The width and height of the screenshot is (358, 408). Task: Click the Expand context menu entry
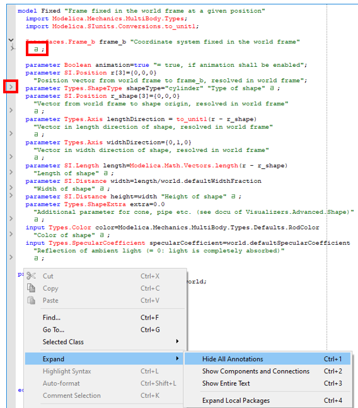[x=104, y=359]
